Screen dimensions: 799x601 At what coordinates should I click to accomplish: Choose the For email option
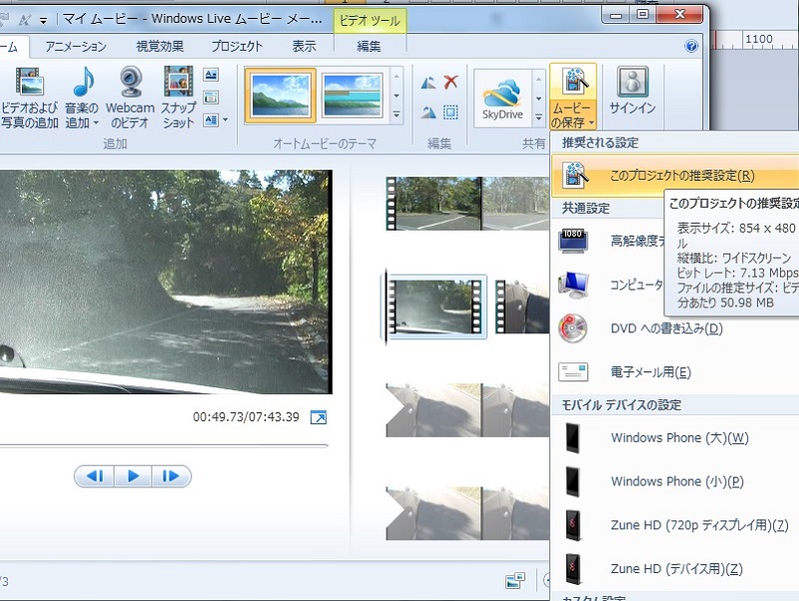tap(675, 372)
